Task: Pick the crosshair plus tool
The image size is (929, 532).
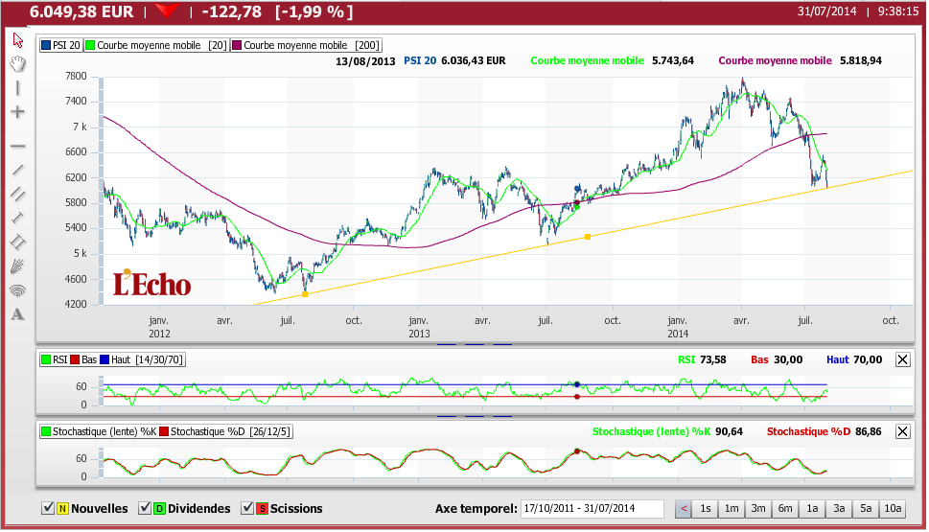Action: tap(17, 112)
